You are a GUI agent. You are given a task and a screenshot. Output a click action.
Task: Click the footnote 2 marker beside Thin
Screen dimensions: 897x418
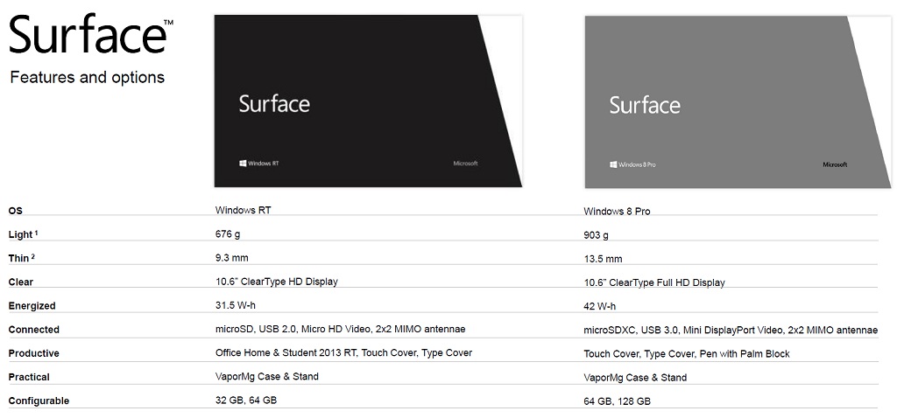[x=33, y=256]
